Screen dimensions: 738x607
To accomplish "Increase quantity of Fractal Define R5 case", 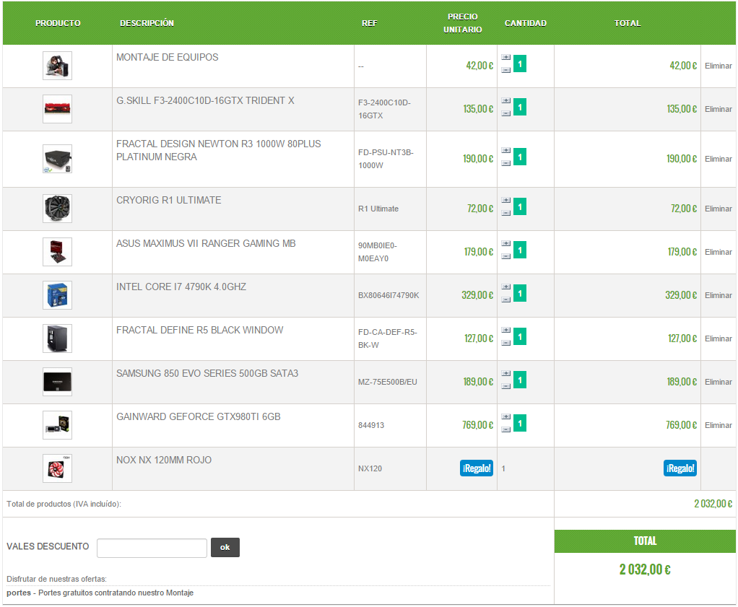I will (506, 331).
